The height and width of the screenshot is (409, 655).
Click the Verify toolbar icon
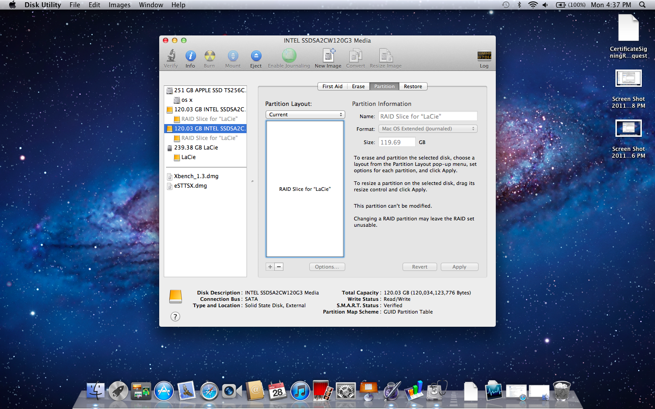171,59
